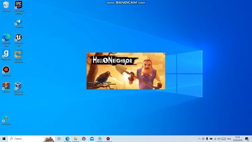Select the WinRAR archive desktop icon

click(6, 87)
